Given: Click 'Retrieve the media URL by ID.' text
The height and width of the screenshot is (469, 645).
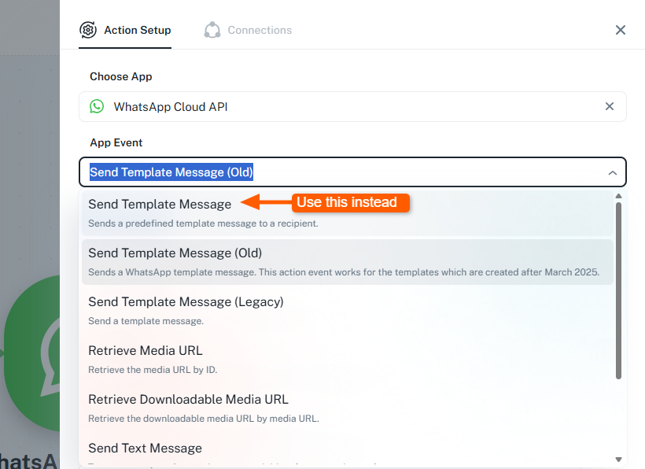Looking at the screenshot, I should coord(153,369).
